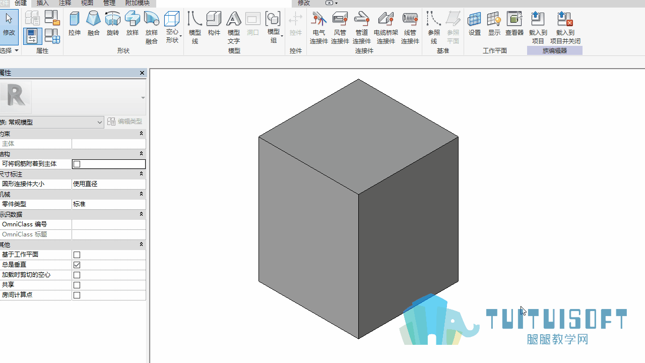Open the 空心形状 (Void Forms) dropdown

click(172, 28)
